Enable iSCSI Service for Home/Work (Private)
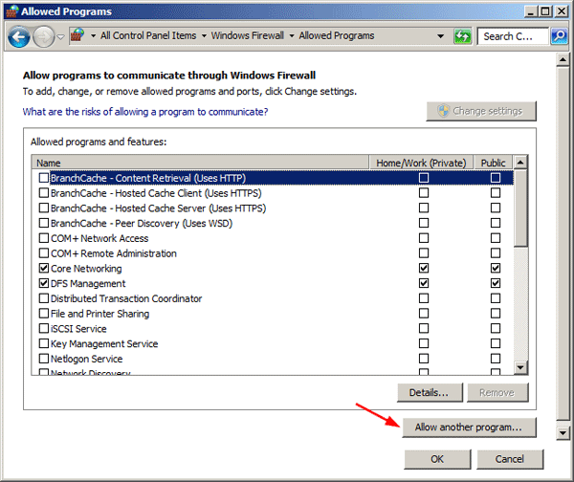The width and height of the screenshot is (574, 482). pos(423,329)
